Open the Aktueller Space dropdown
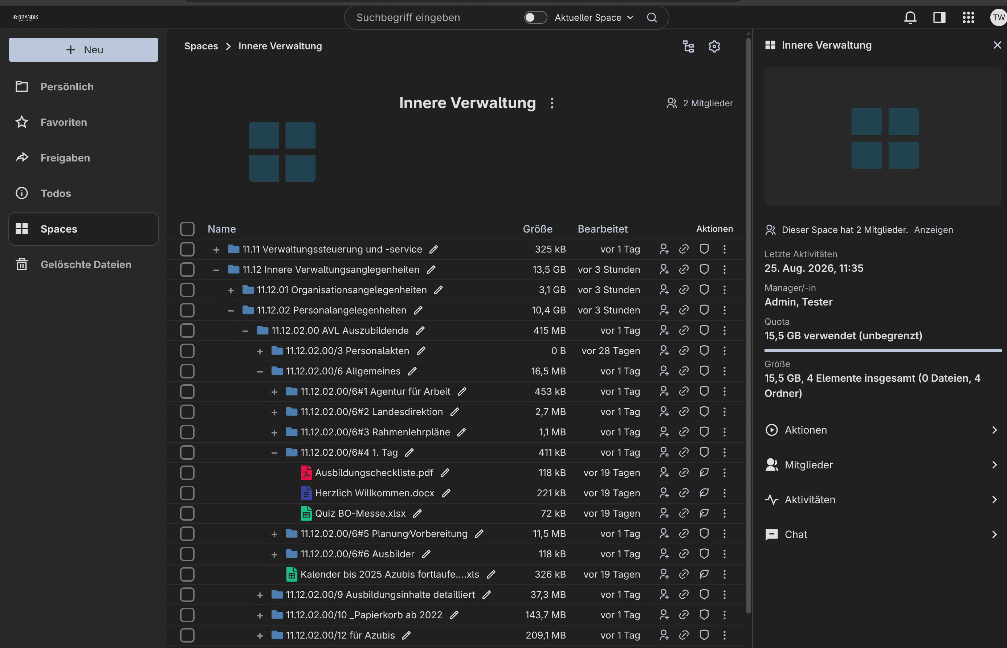This screenshot has width=1007, height=648. click(594, 17)
